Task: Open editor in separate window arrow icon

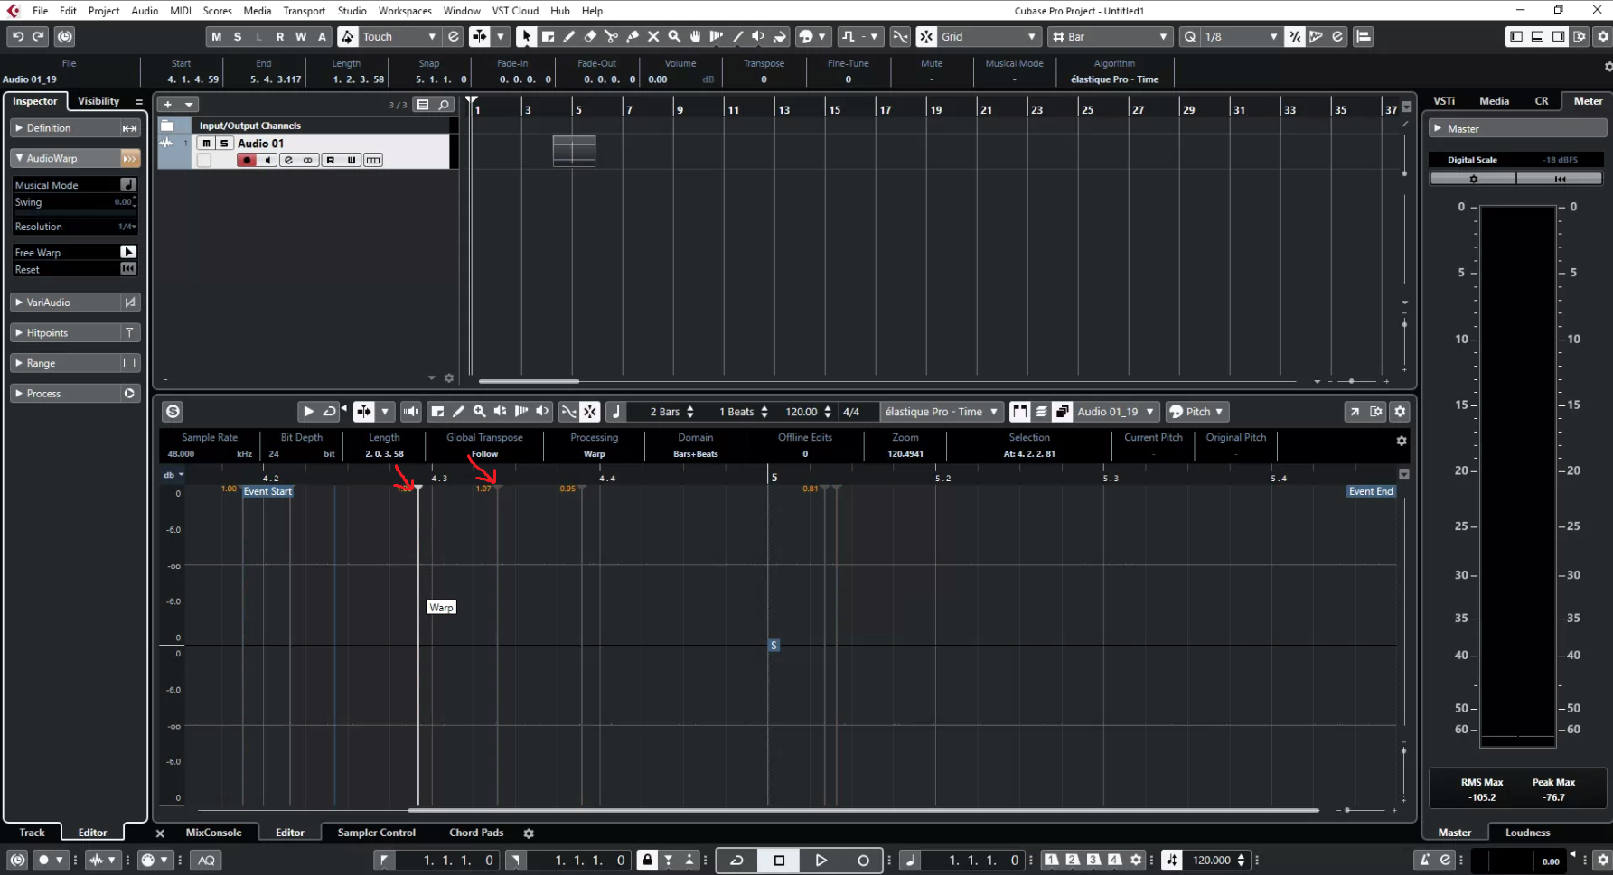Action: point(1354,412)
